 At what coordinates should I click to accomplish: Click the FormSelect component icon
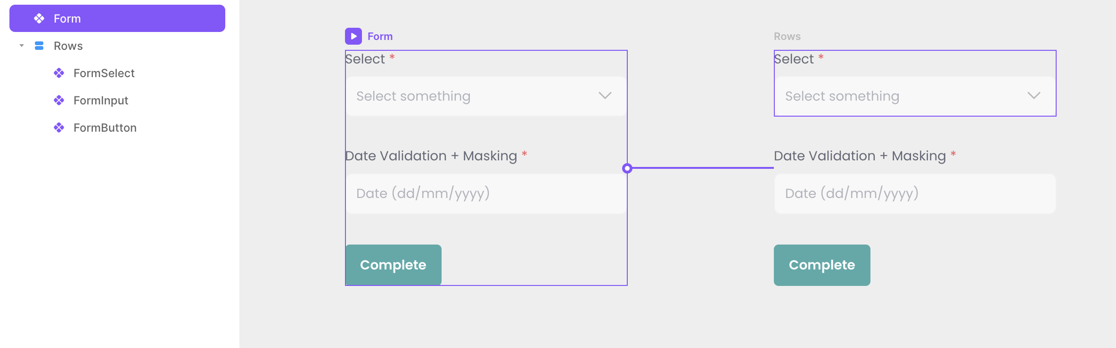pyautogui.click(x=59, y=73)
